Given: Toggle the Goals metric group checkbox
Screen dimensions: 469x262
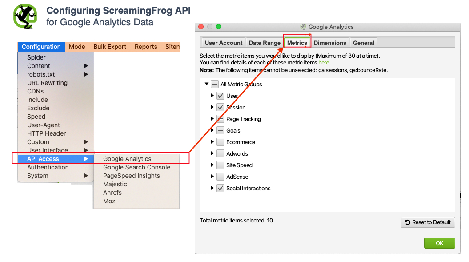Looking at the screenshot, I should (220, 130).
